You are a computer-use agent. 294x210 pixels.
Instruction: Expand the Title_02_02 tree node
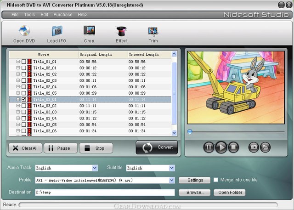(18, 74)
